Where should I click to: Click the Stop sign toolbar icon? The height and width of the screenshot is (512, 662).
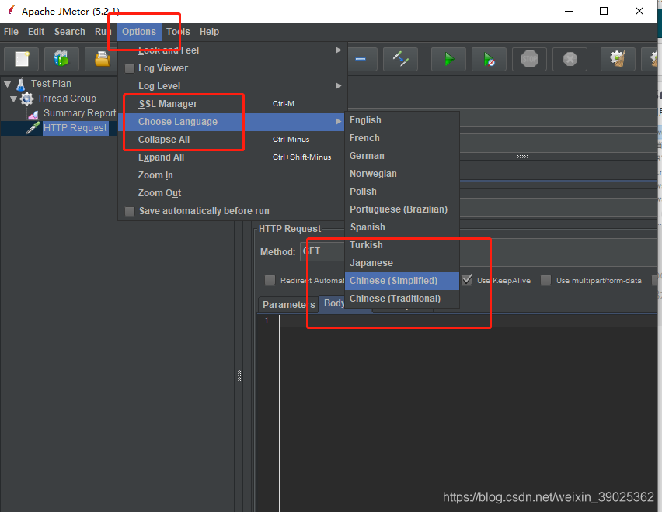click(x=529, y=59)
